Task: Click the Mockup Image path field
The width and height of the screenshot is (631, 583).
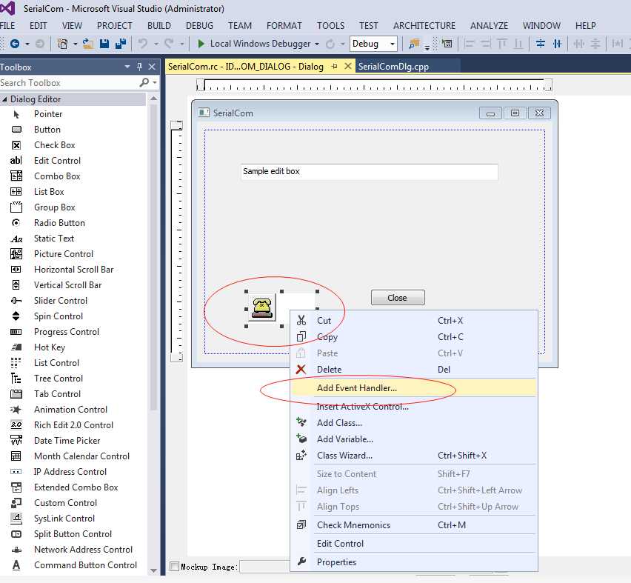Action: 265,567
